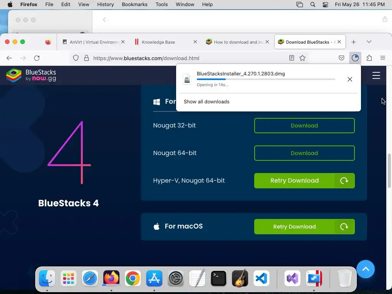Image resolution: width=392 pixels, height=294 pixels.
Task: Click the page vertical scrollbar
Action: pyautogui.click(x=389, y=171)
